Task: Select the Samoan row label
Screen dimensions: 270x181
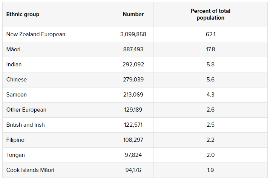Action: [x=17, y=95]
